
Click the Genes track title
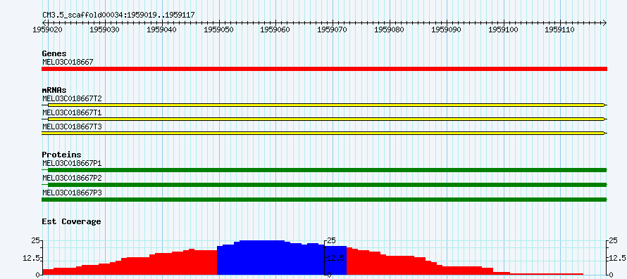pos(54,53)
